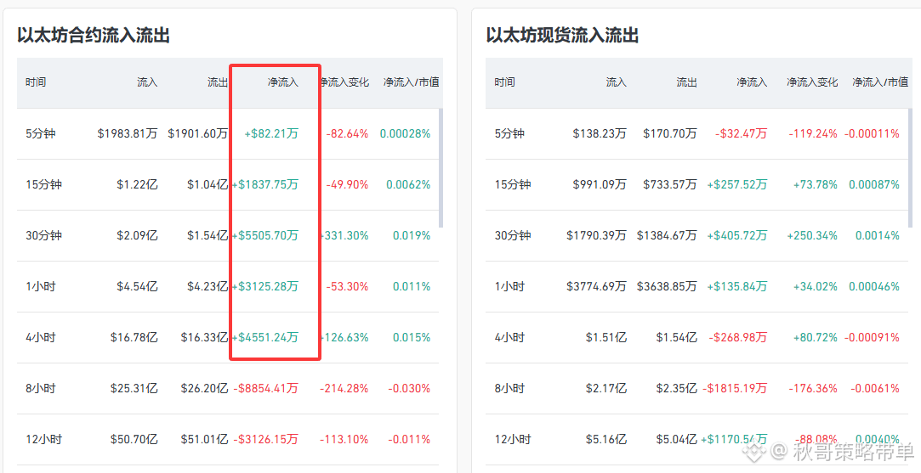Click the change value -49.90%
Viewport: 921px width, 473px height.
(347, 185)
